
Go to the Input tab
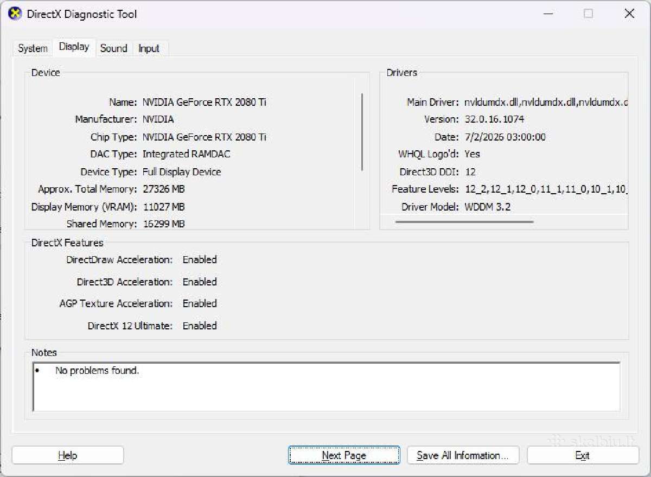tap(149, 48)
